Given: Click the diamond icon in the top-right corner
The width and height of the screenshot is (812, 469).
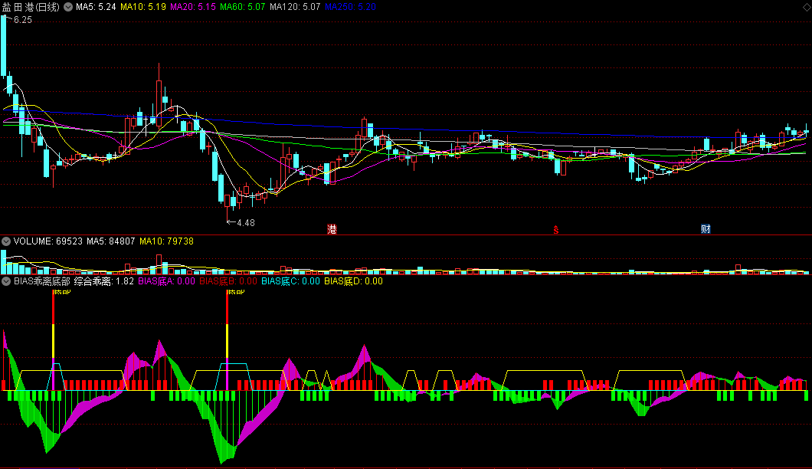Looking at the screenshot, I should 807,5.
